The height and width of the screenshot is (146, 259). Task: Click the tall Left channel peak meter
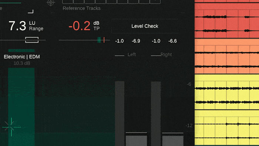pyautogui.click(x=120, y=114)
